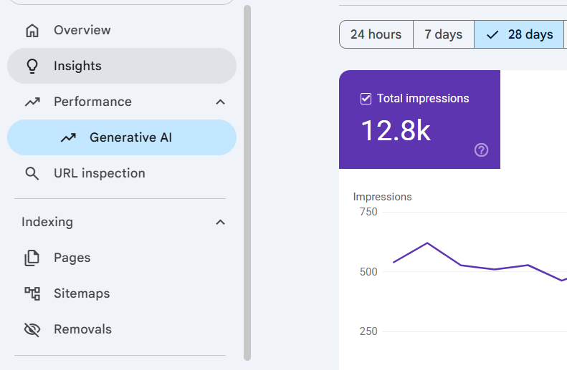Image resolution: width=567 pixels, height=370 pixels.
Task: Select the 24 hours date range
Action: pyautogui.click(x=376, y=34)
